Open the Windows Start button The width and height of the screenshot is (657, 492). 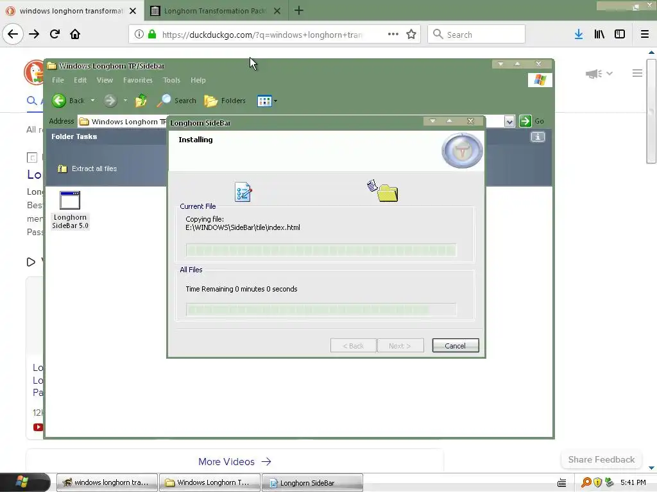click(x=25, y=482)
